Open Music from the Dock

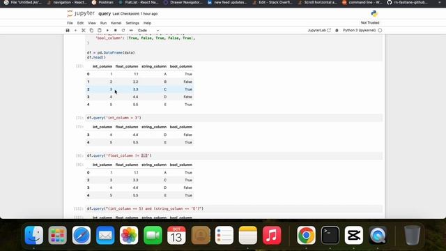272,236
